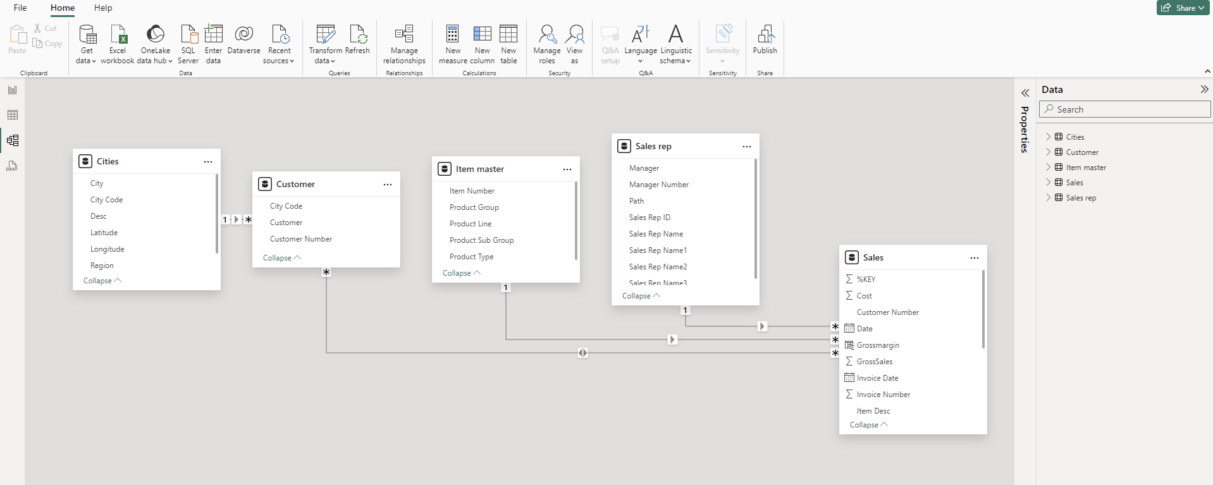This screenshot has height=485, width=1213.
Task: Select Sales rep-Sales relationship arrow
Action: point(762,326)
